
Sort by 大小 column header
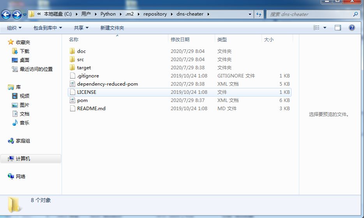coord(269,40)
